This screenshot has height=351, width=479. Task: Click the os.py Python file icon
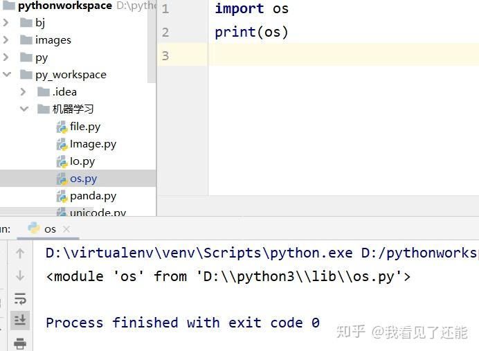[62, 179]
